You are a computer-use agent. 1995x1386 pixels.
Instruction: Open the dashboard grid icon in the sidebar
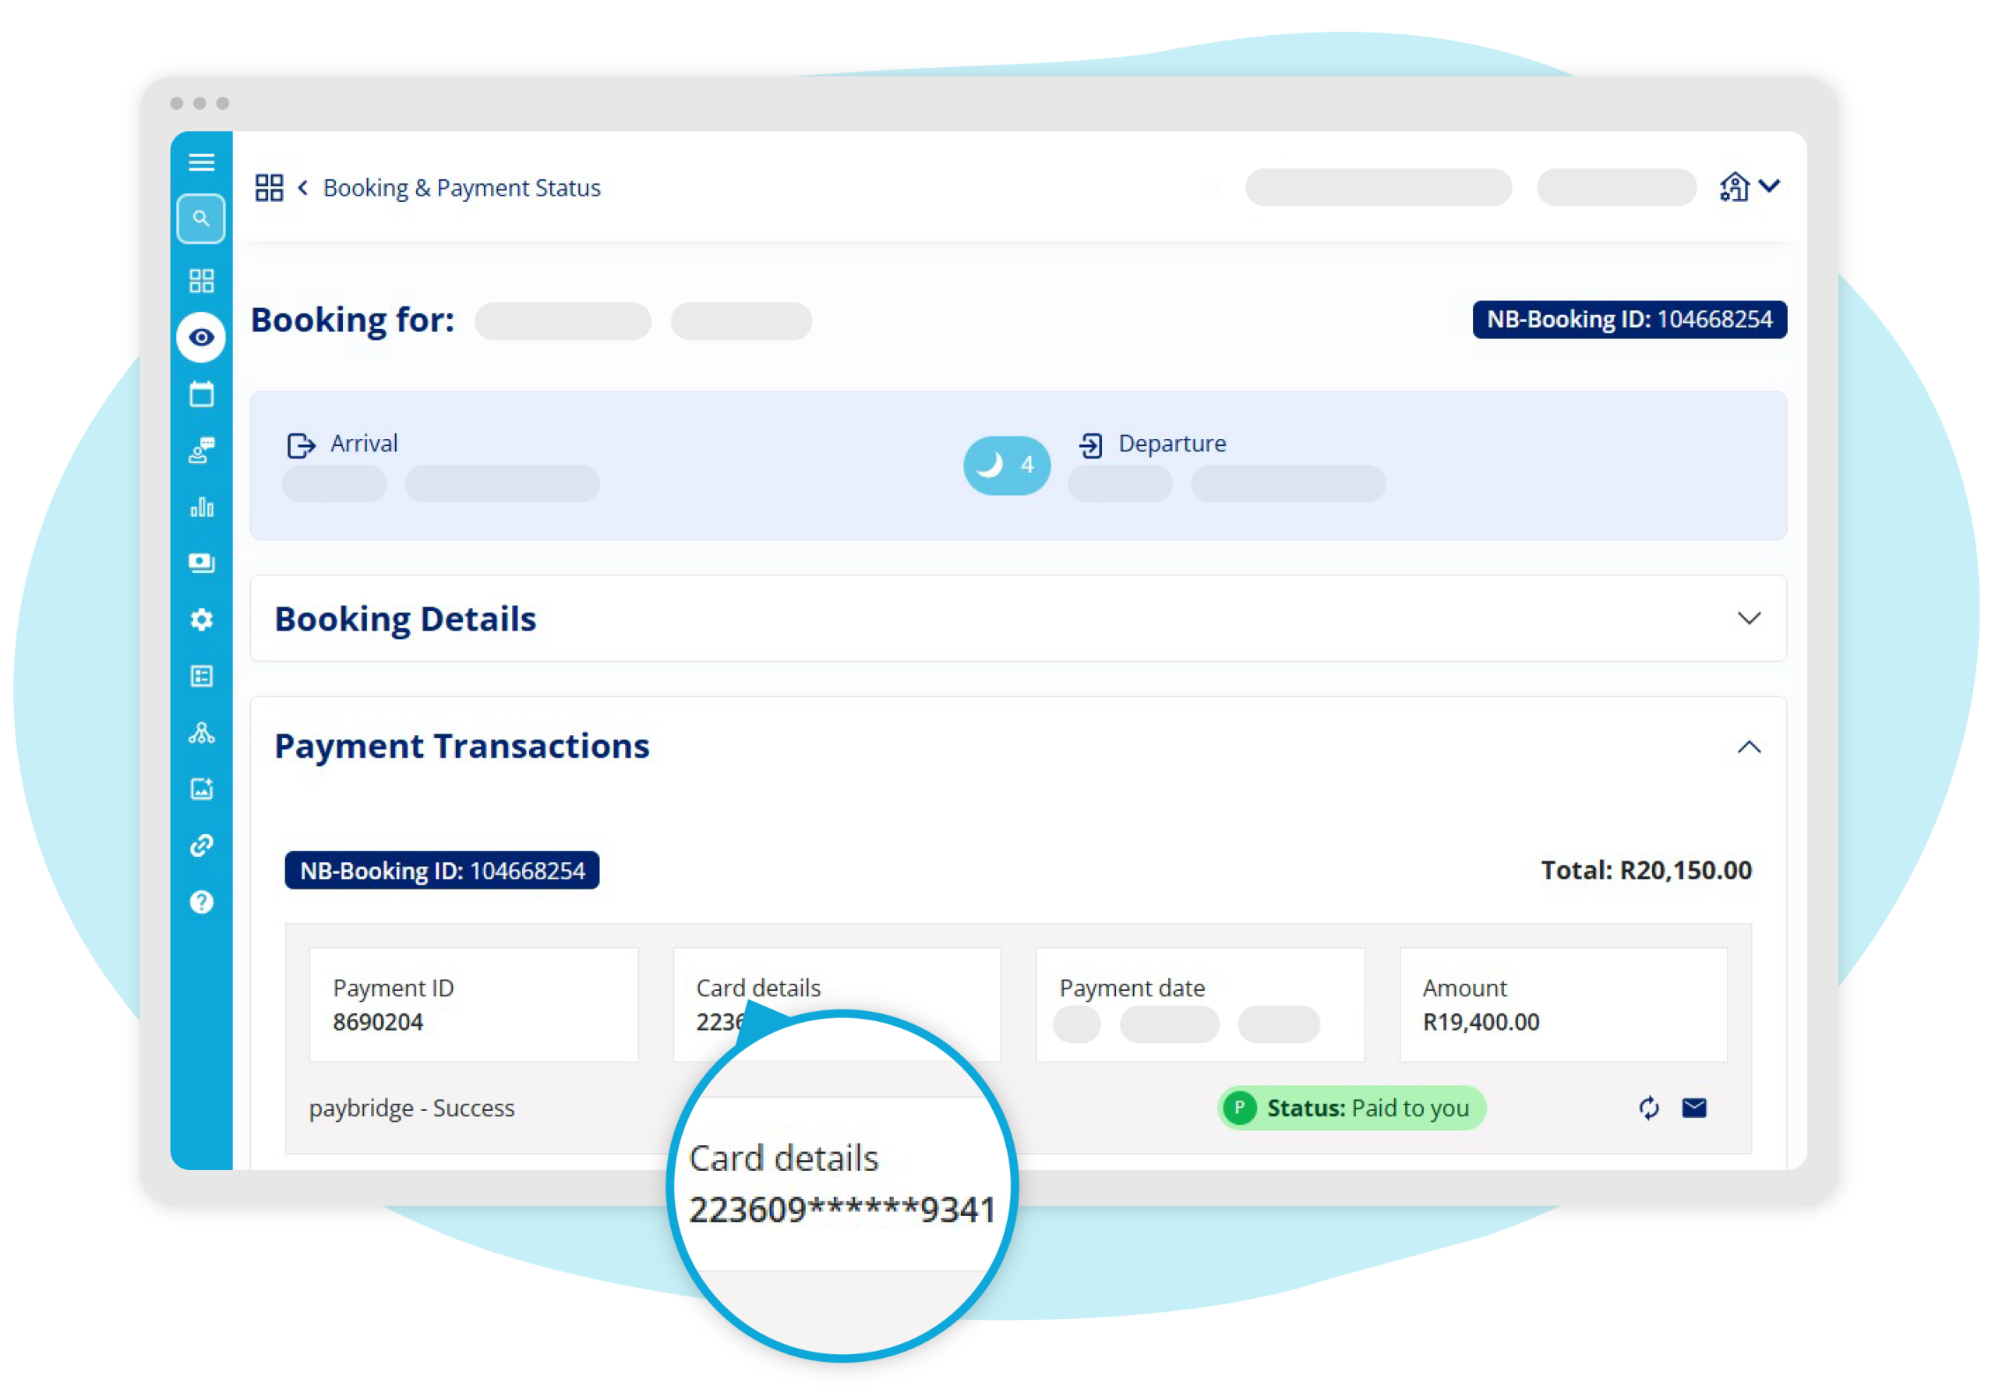point(201,281)
